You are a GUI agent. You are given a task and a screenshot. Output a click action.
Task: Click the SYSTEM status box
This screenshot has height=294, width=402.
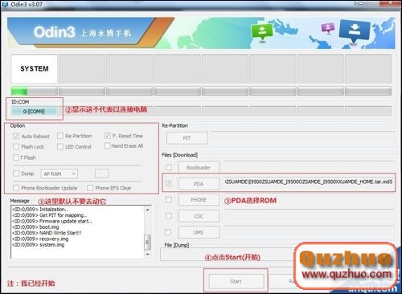point(35,68)
